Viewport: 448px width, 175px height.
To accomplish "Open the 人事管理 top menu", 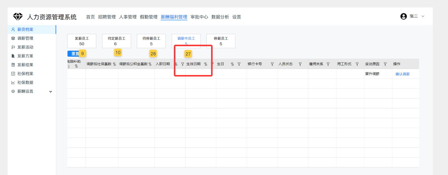I will coord(128,17).
